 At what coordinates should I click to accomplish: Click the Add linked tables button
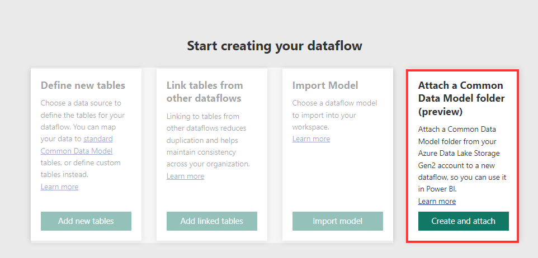click(x=212, y=221)
